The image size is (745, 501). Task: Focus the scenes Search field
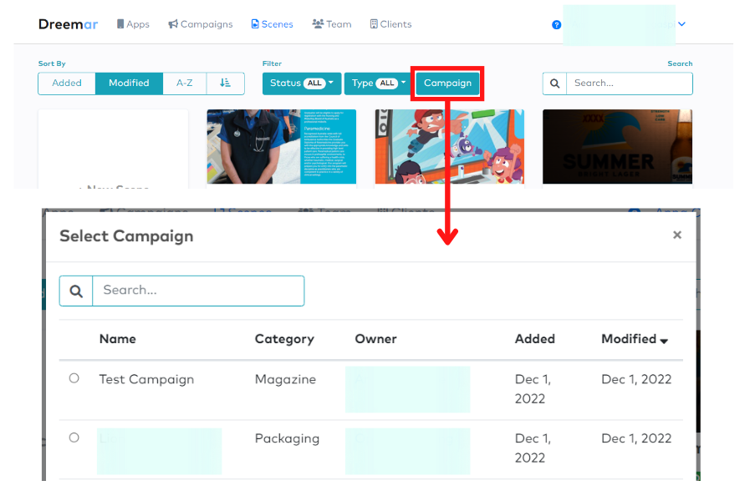(x=629, y=83)
